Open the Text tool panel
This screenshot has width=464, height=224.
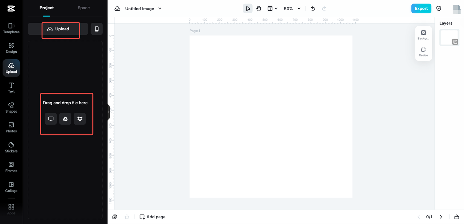(11, 88)
